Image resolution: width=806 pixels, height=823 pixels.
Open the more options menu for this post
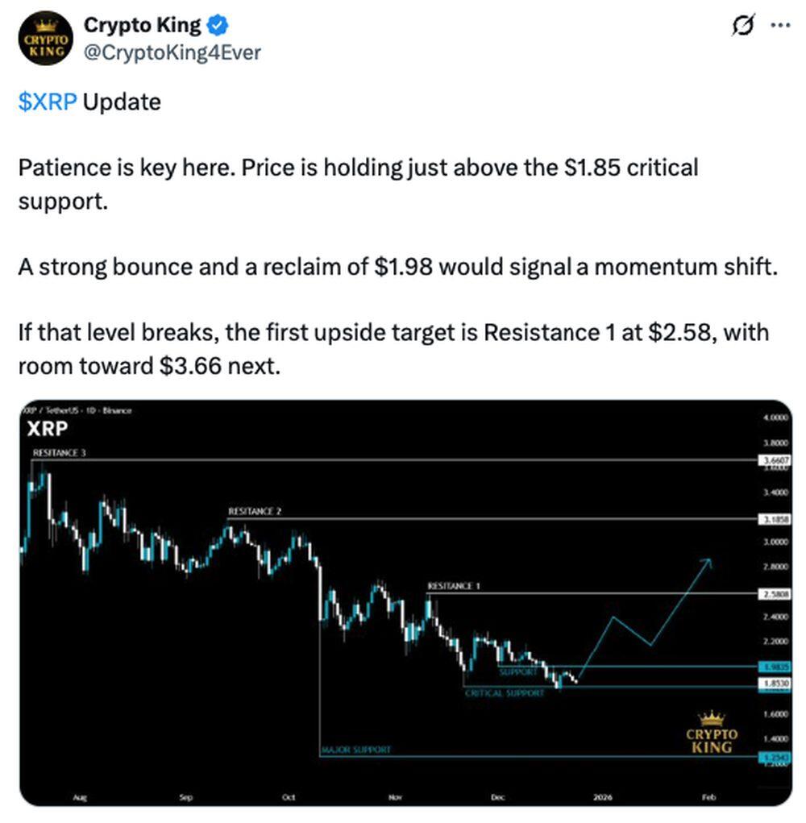[780, 24]
